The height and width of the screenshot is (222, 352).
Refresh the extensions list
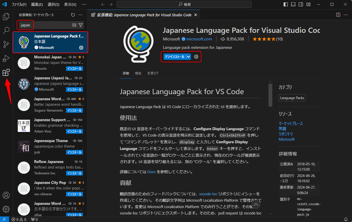tap(73, 15)
